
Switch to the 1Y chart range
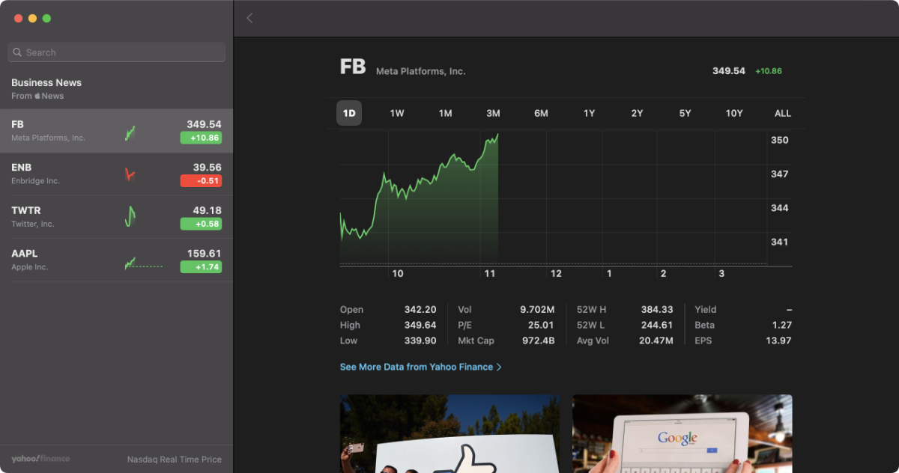click(589, 113)
